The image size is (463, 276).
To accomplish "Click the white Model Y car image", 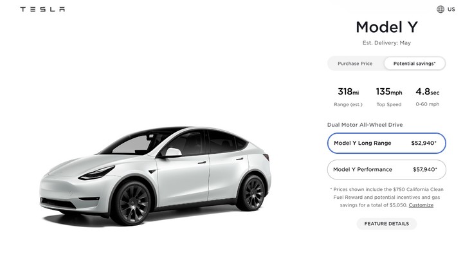I will pos(156,176).
